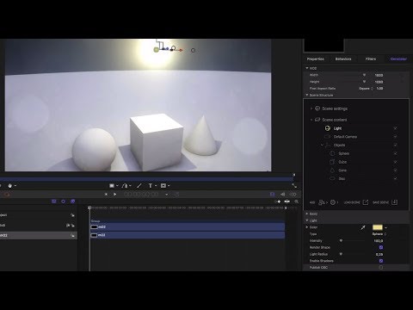The height and width of the screenshot is (310, 413).
Task: Select the text tool
Action: pos(151,186)
